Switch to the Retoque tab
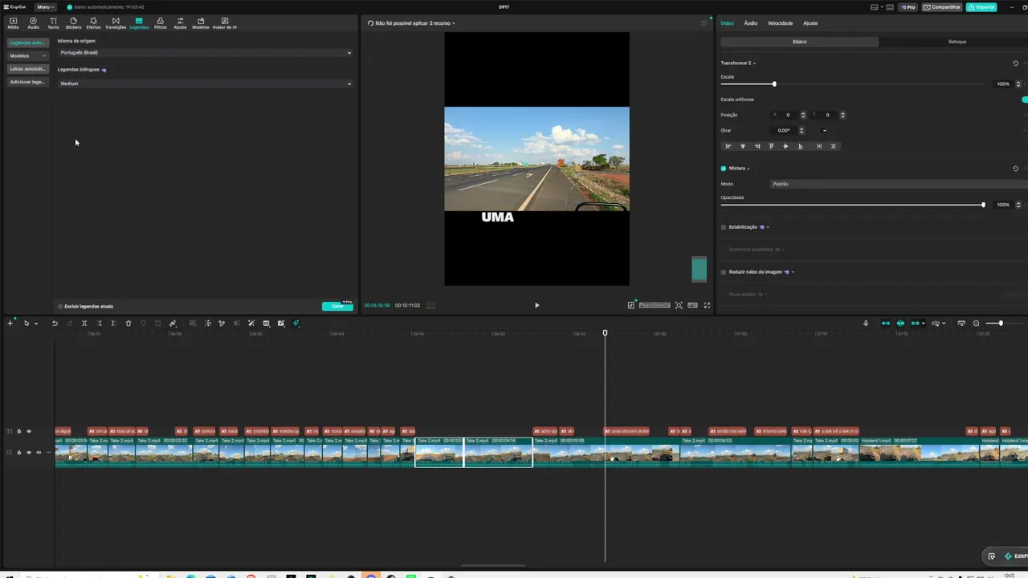Viewport: 1028px width, 578px height. (x=957, y=42)
